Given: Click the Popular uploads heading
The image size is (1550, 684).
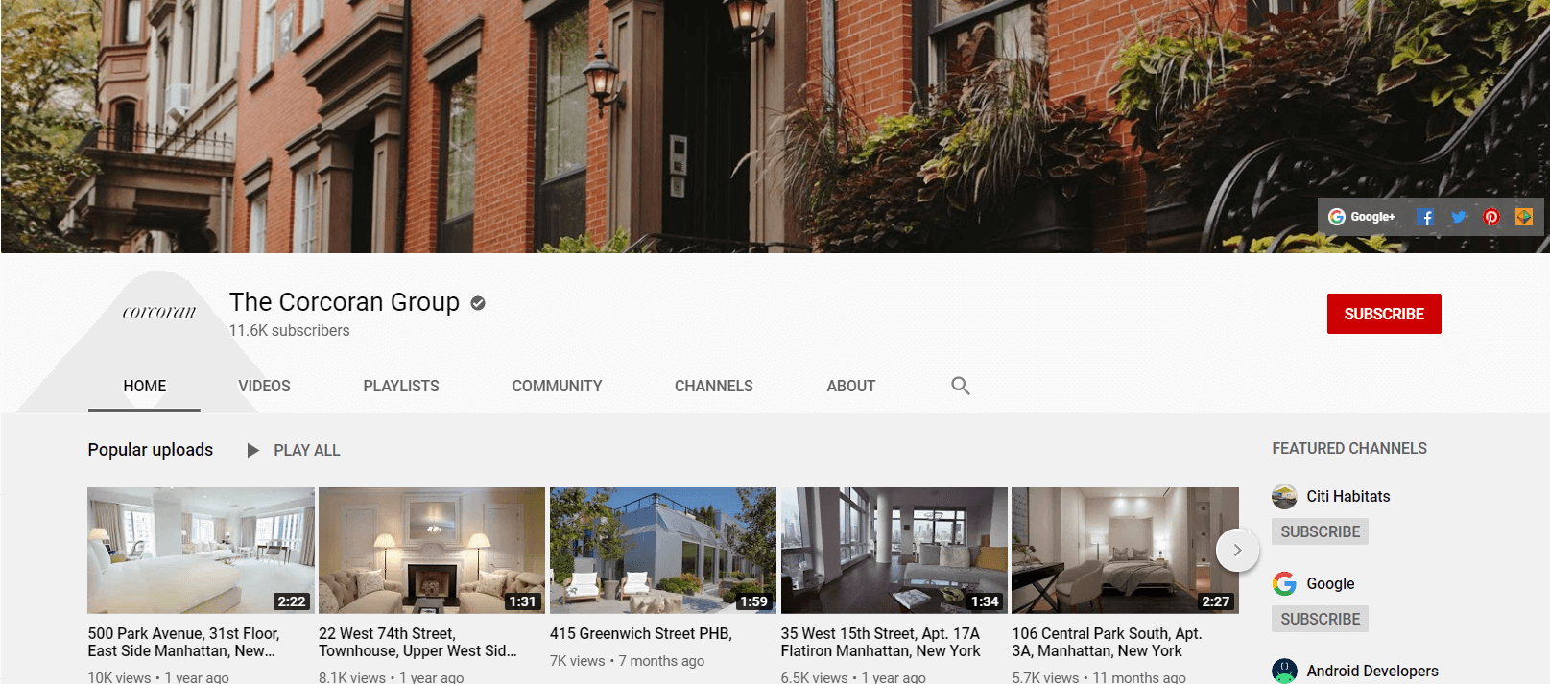Looking at the screenshot, I should tap(151, 450).
